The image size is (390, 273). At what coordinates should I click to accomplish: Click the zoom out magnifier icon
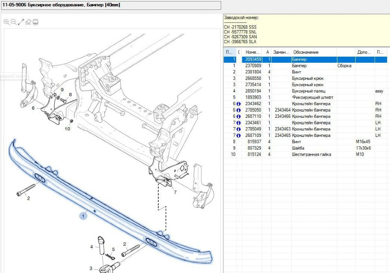(x=13, y=22)
